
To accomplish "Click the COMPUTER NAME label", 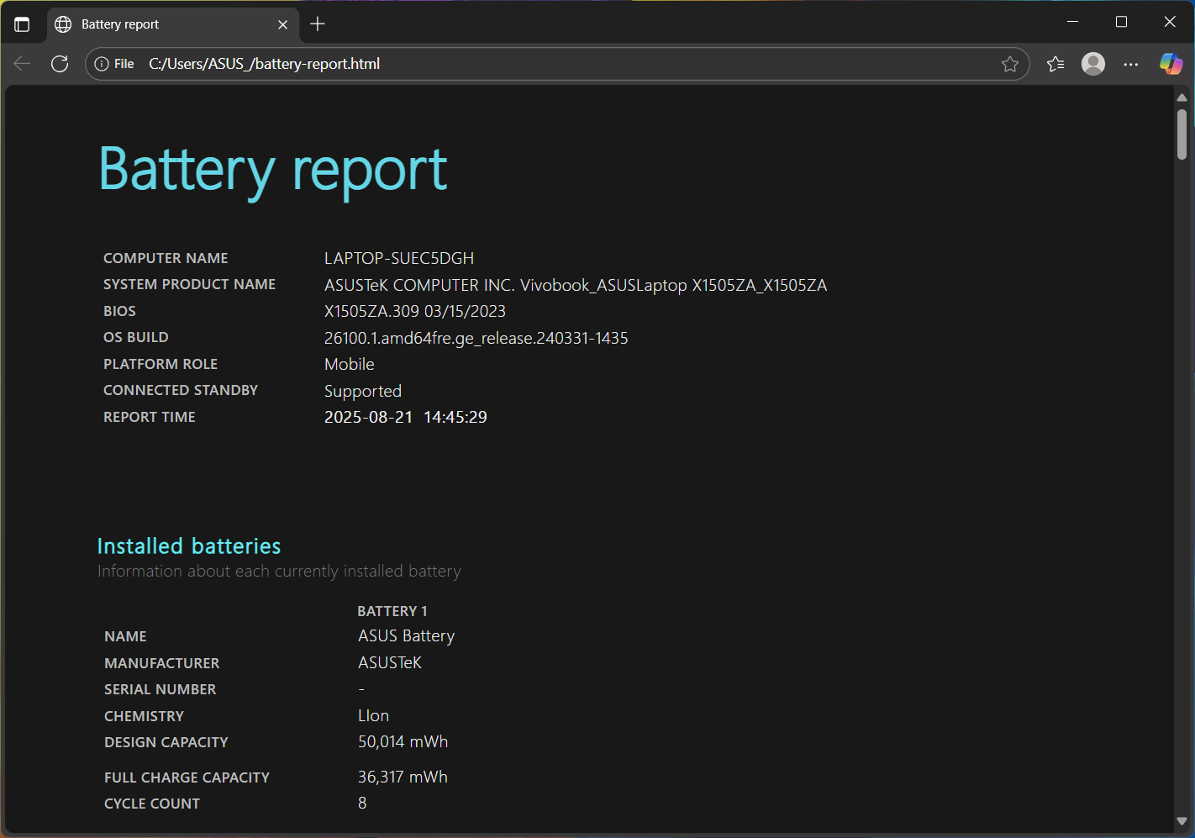I will (166, 258).
